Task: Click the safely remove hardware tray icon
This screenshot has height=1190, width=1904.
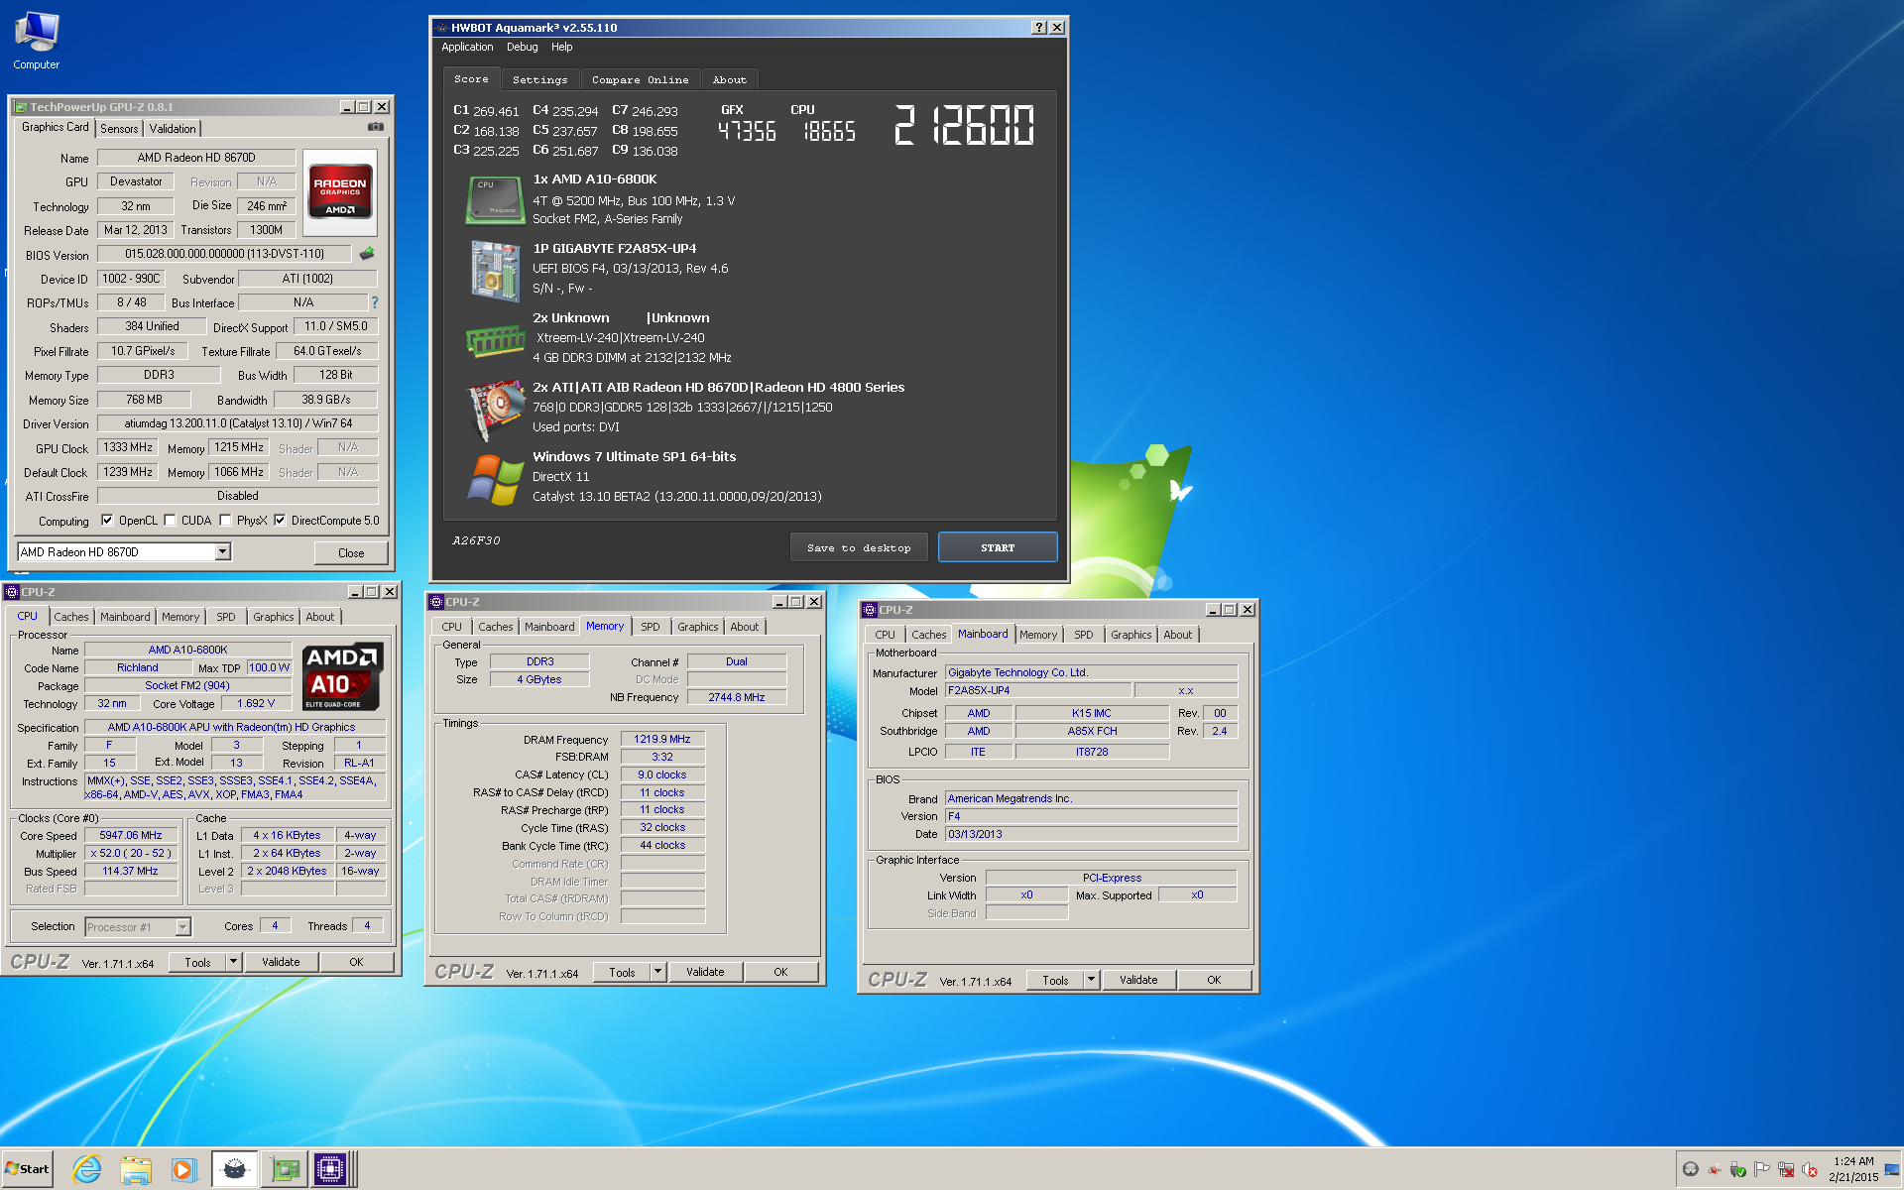Action: pos(1738,1169)
